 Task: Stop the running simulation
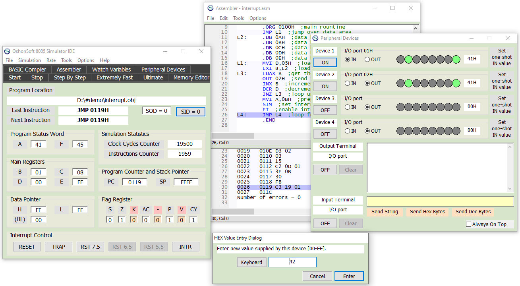pos(37,77)
